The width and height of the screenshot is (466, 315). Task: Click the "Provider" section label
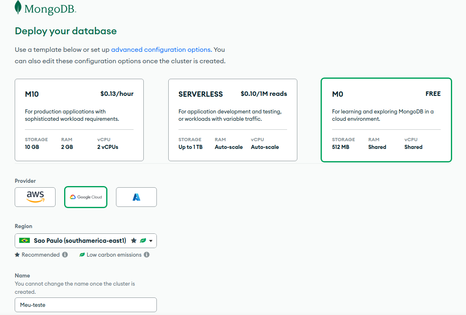[x=25, y=181]
